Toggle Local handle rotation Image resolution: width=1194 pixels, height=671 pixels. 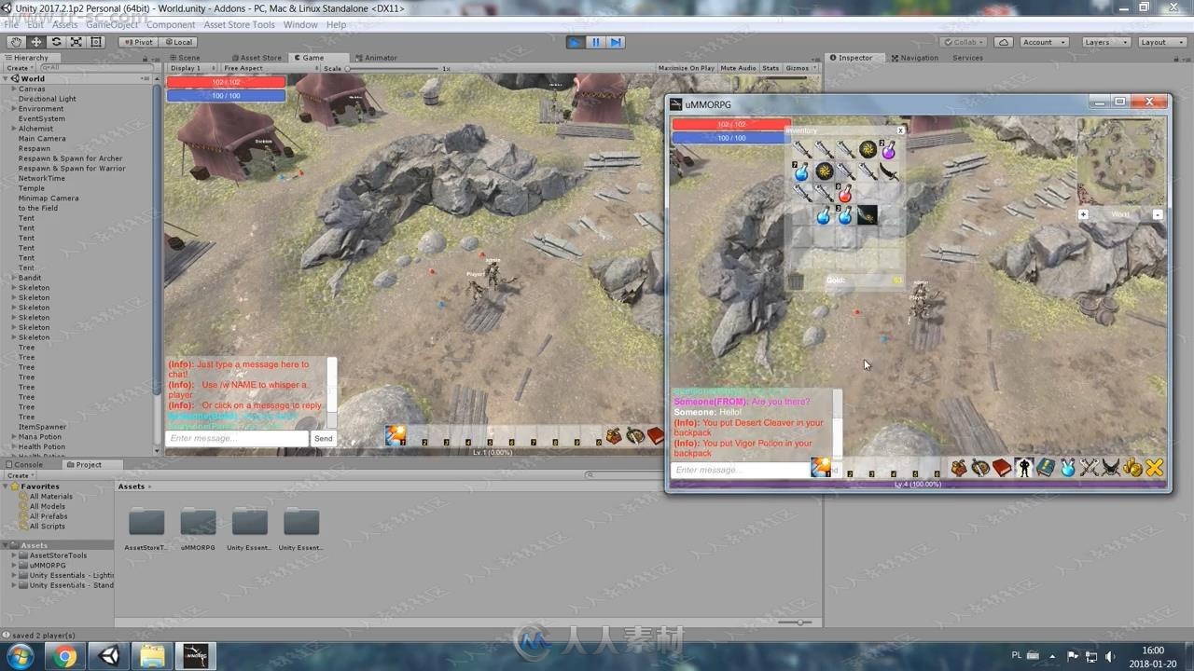point(178,42)
